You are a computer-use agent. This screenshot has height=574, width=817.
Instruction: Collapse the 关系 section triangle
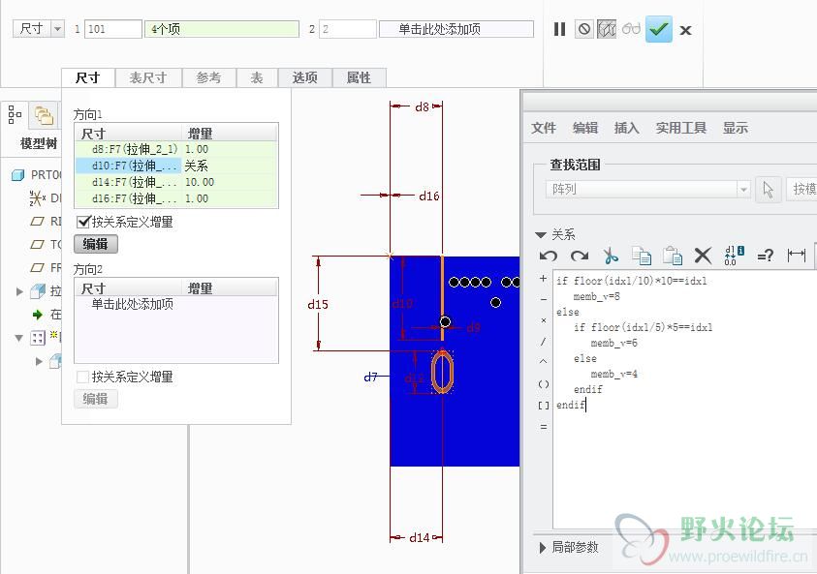541,235
